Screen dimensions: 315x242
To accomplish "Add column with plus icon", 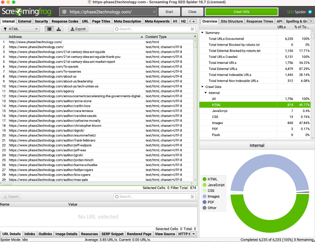I will (x=195, y=36).
